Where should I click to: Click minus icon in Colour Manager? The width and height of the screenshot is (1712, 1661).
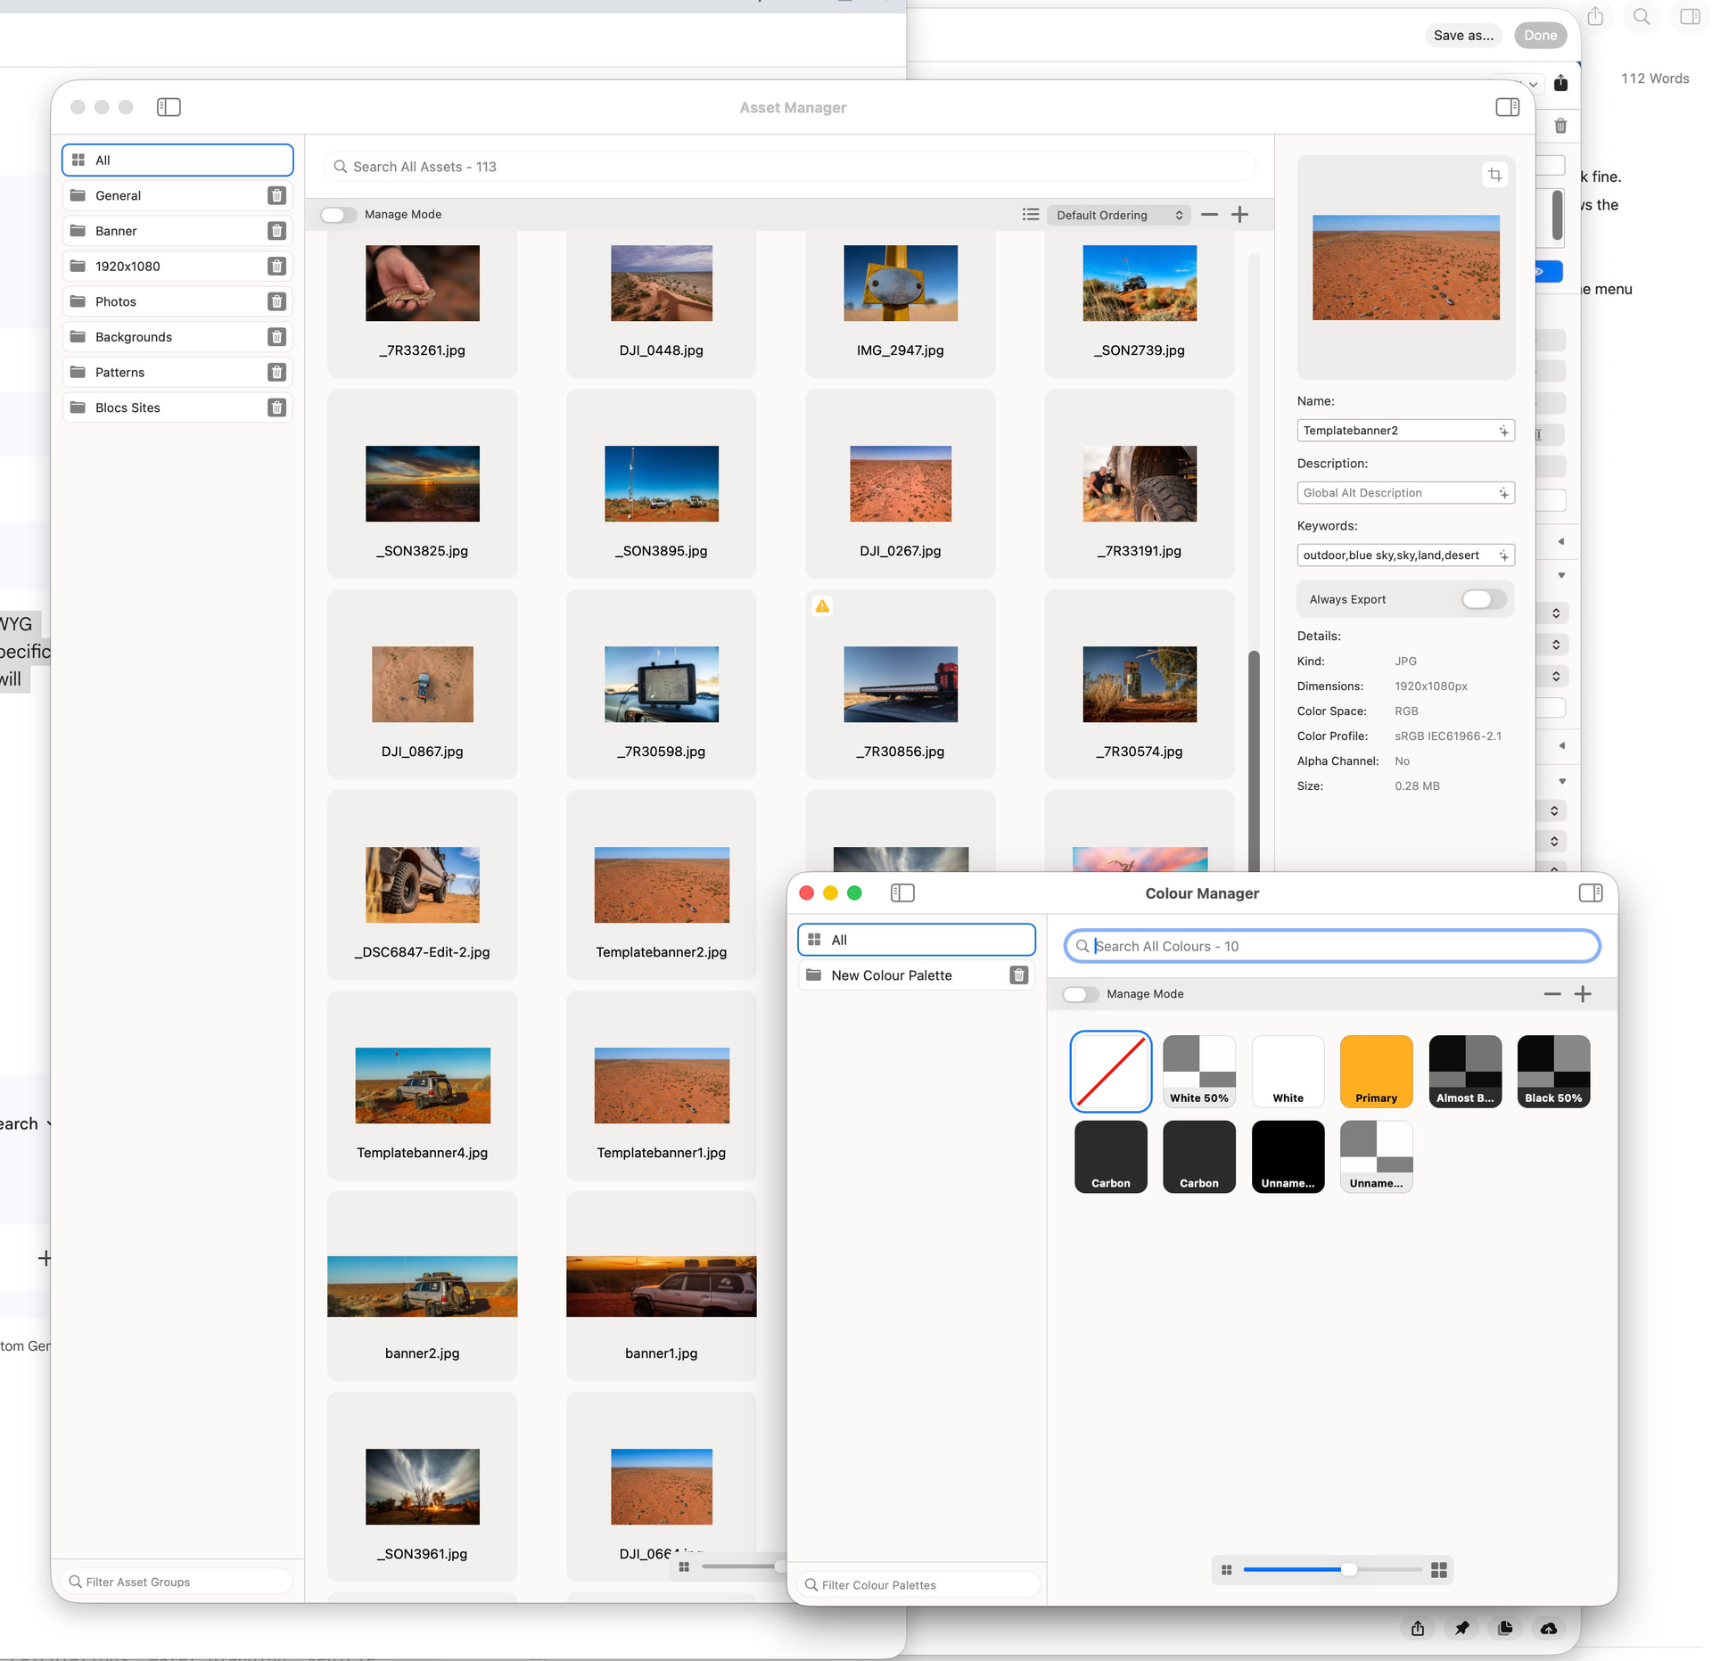(1551, 993)
